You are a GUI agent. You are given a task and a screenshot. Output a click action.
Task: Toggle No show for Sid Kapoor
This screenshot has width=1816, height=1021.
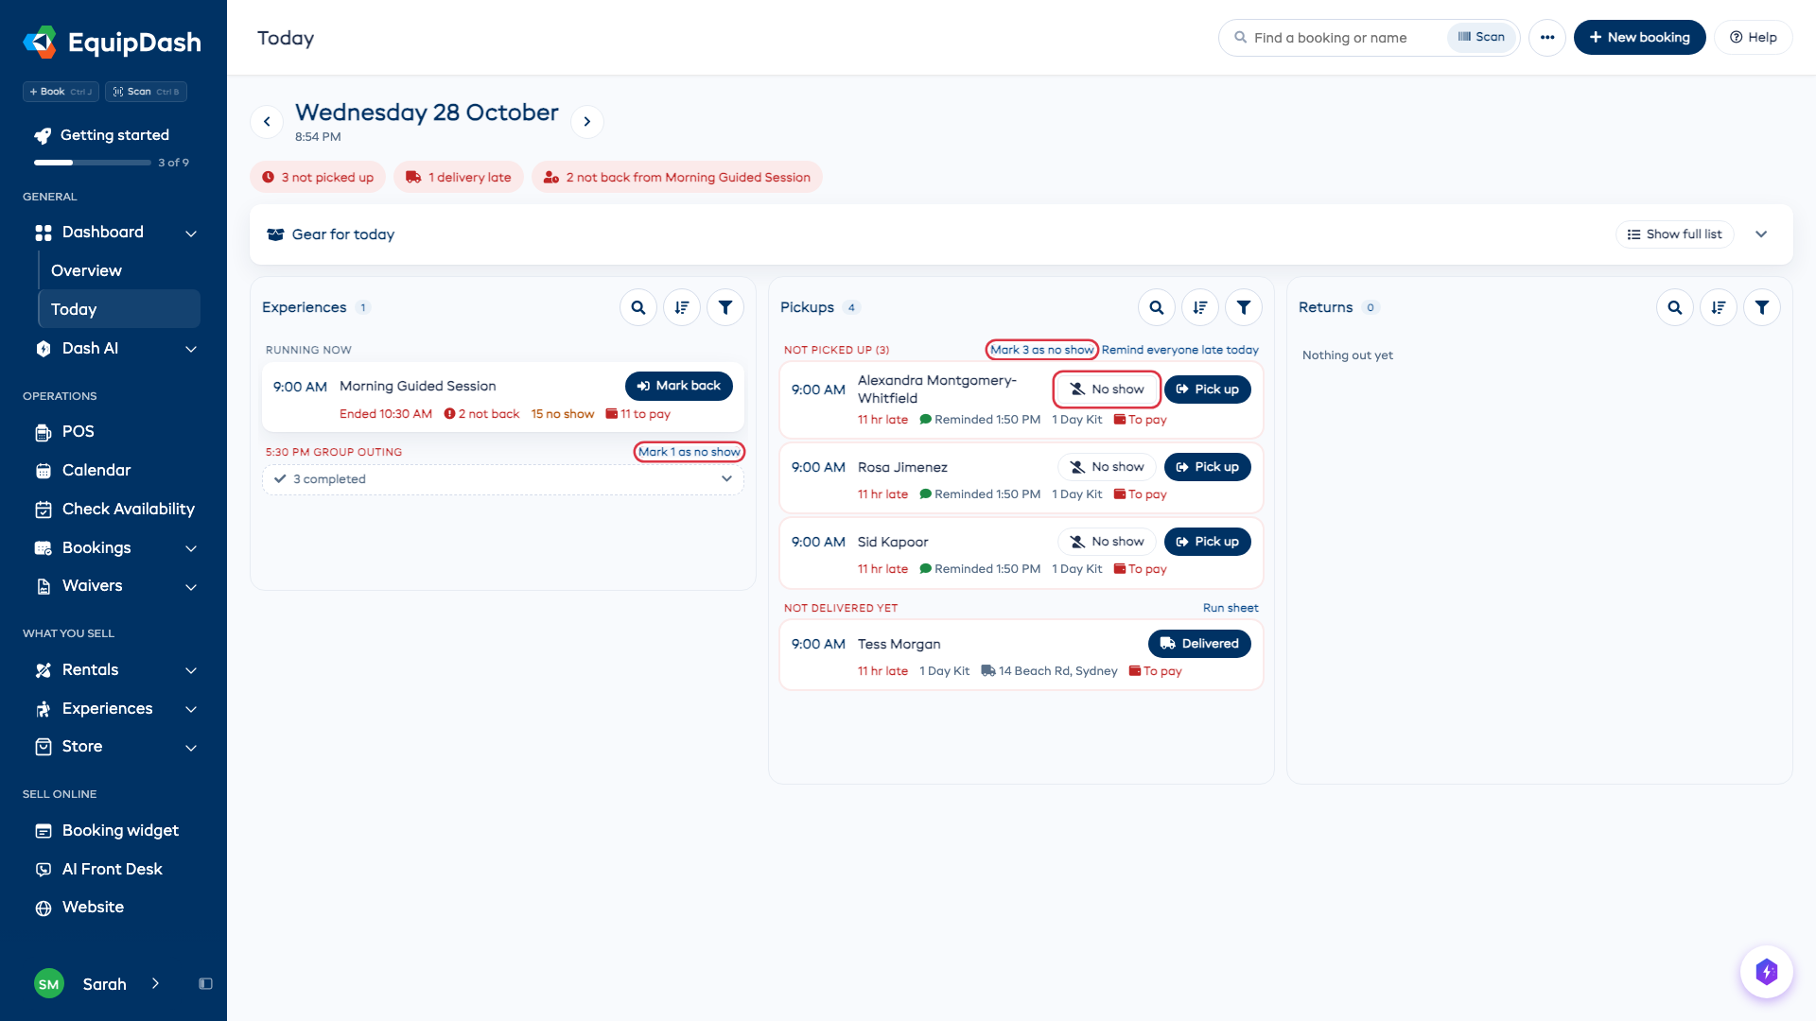[x=1107, y=542]
